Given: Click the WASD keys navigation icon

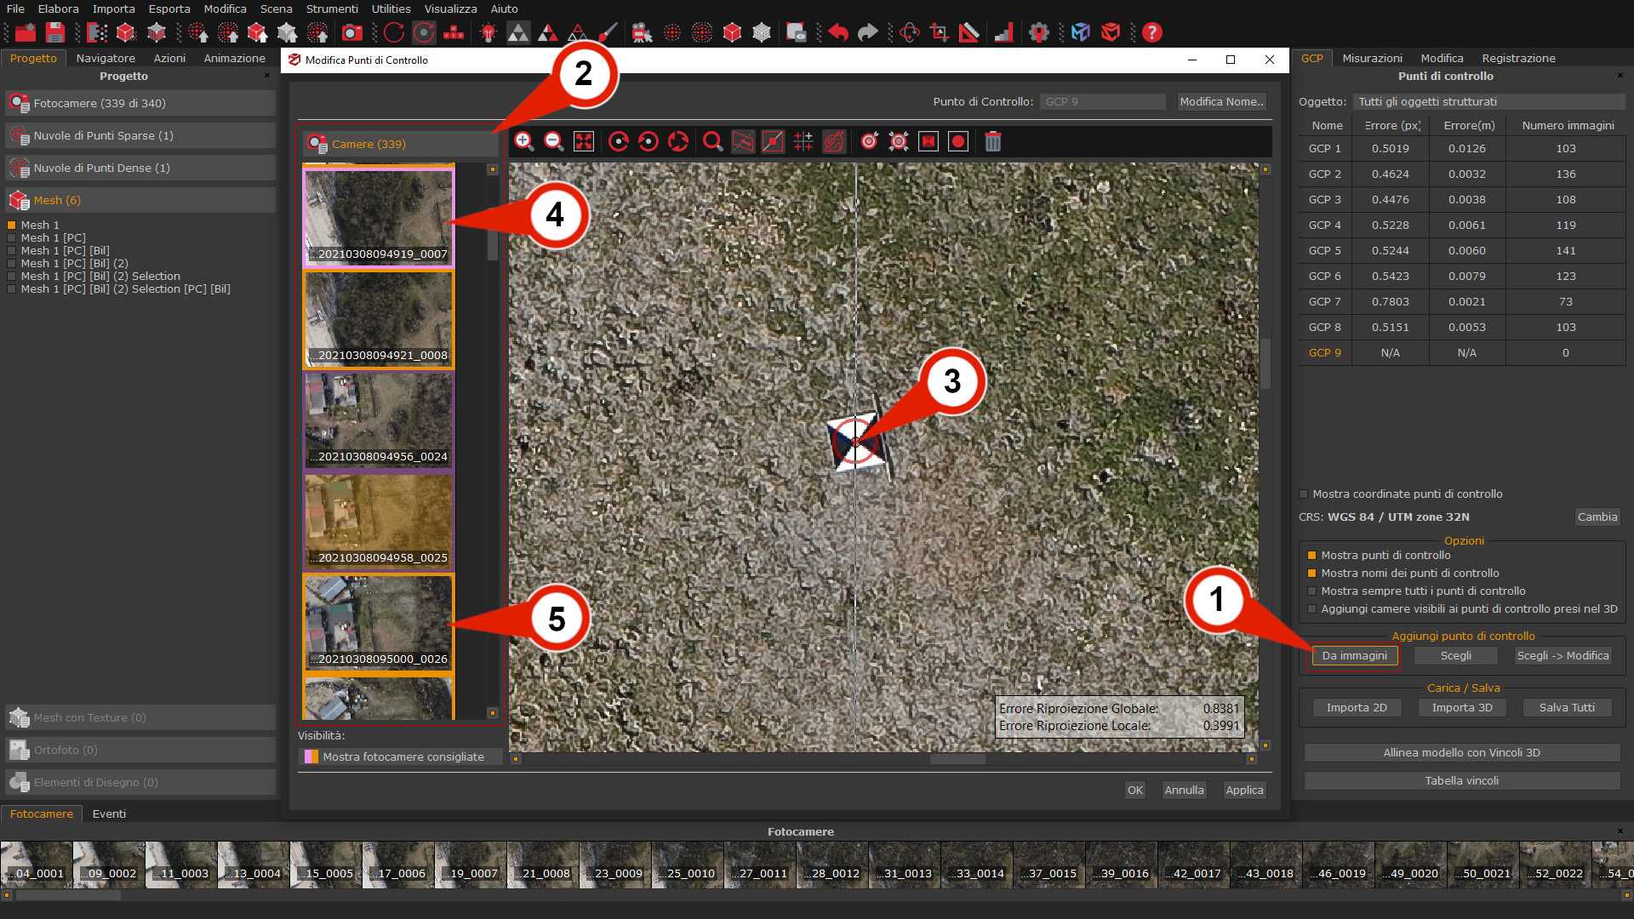Looking at the screenshot, I should pos(454,32).
